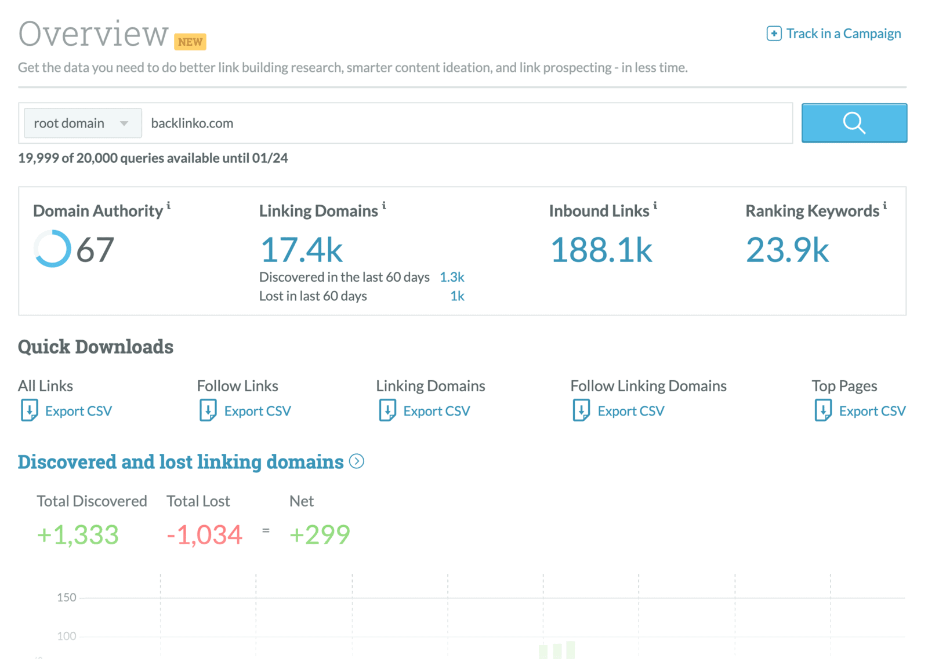Click the Linking Domains info icon
This screenshot has height=659, width=928.
[x=385, y=206]
